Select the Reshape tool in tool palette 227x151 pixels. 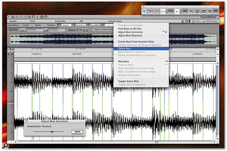(x=171, y=11)
